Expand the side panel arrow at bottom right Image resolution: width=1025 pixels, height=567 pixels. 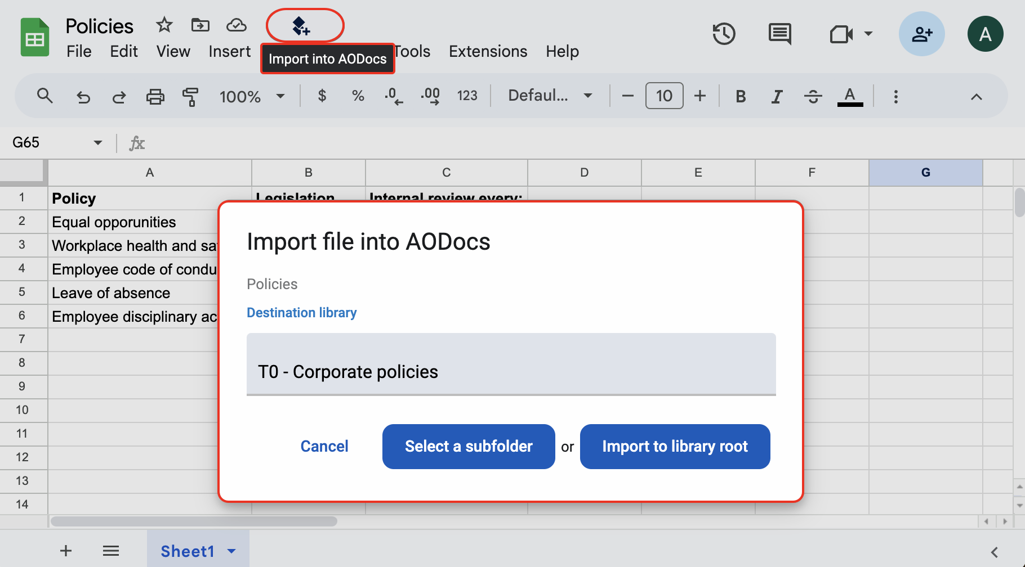pos(995,552)
